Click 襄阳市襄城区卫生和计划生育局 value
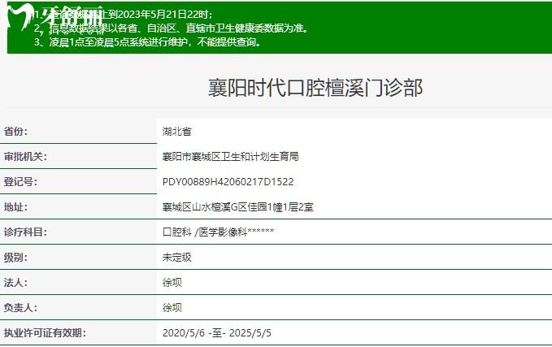 click(231, 157)
